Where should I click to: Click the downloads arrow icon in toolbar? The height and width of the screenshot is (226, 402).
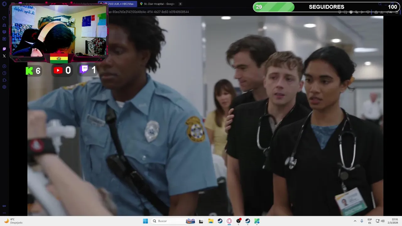[382, 12]
